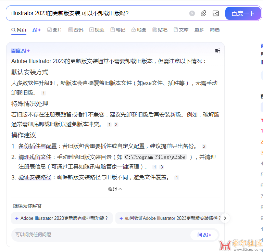Click the 问Ai+ button
Image resolution: width=263 pixels, height=252 pixels.
coord(204,235)
